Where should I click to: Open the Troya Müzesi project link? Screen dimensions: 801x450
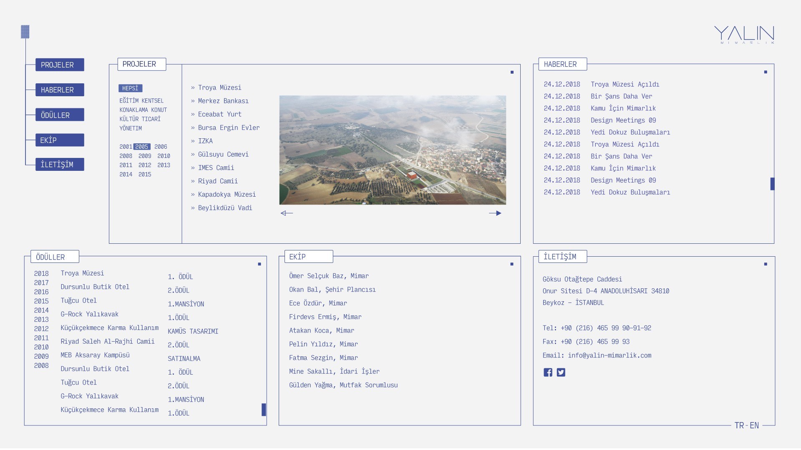tap(219, 87)
